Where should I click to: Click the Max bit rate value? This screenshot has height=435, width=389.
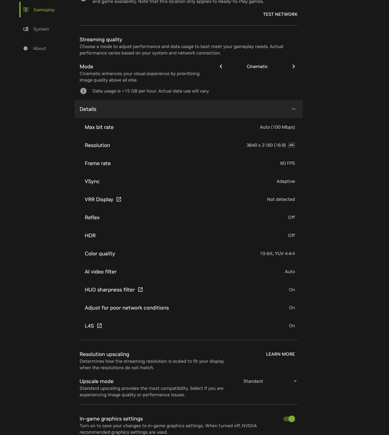tap(277, 127)
